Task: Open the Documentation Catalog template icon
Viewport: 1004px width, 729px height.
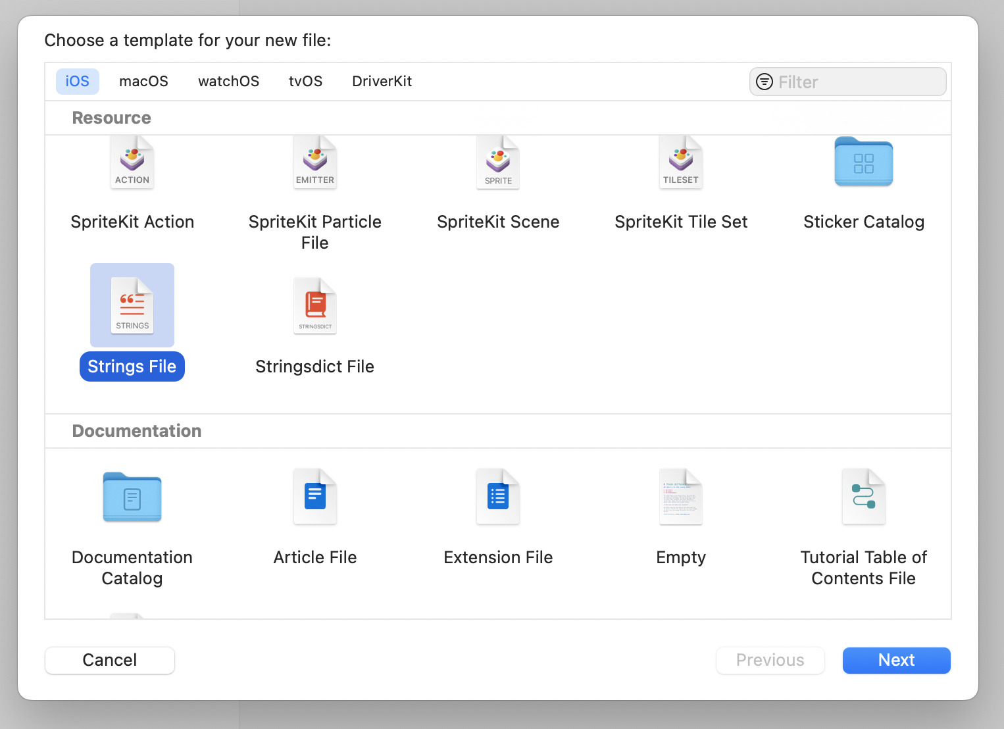Action: click(x=132, y=497)
